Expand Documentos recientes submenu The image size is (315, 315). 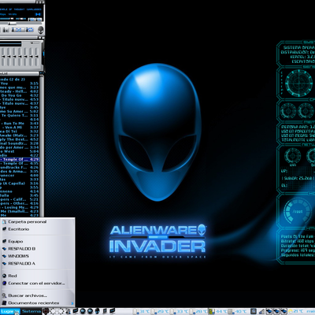pos(38,303)
